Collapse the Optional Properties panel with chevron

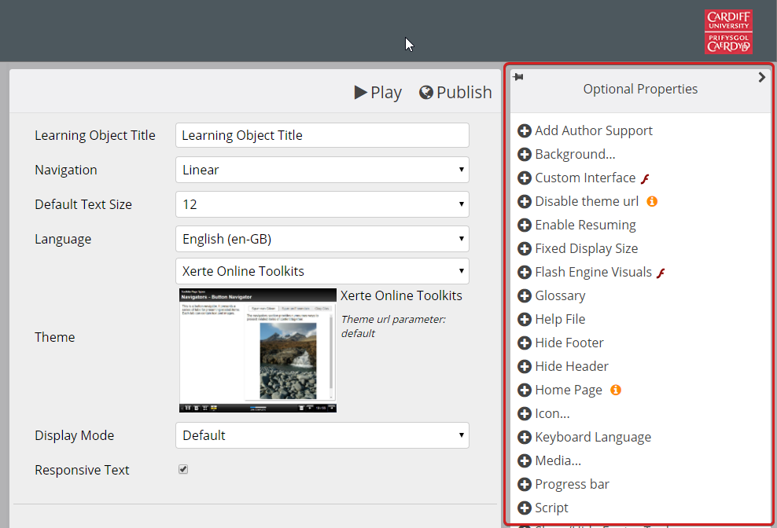click(761, 77)
